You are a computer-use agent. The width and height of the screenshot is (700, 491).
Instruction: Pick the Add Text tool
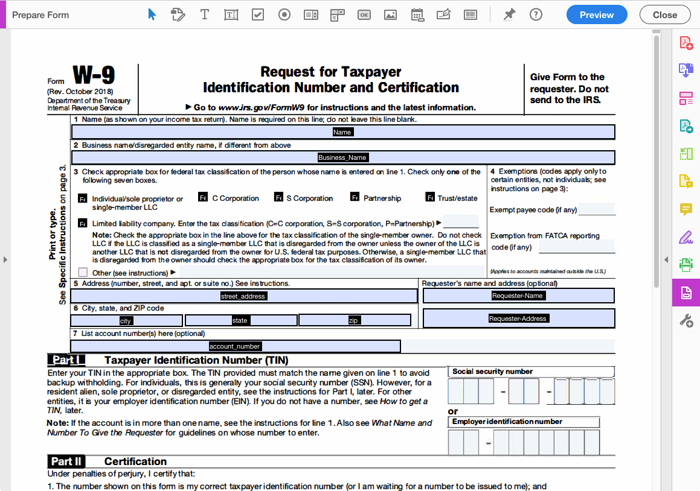coord(205,14)
